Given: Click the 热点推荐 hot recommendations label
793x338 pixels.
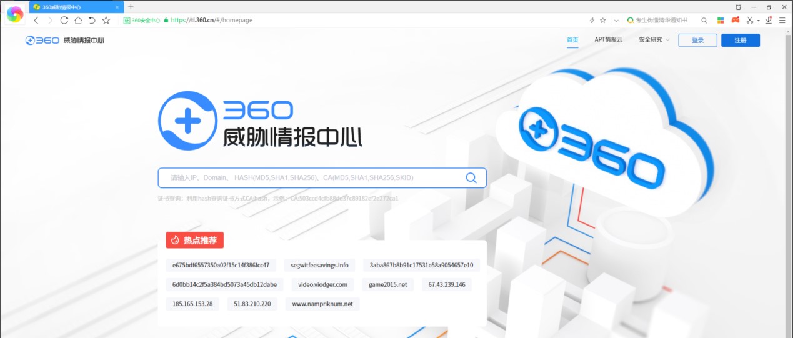Looking at the screenshot, I should click(195, 240).
